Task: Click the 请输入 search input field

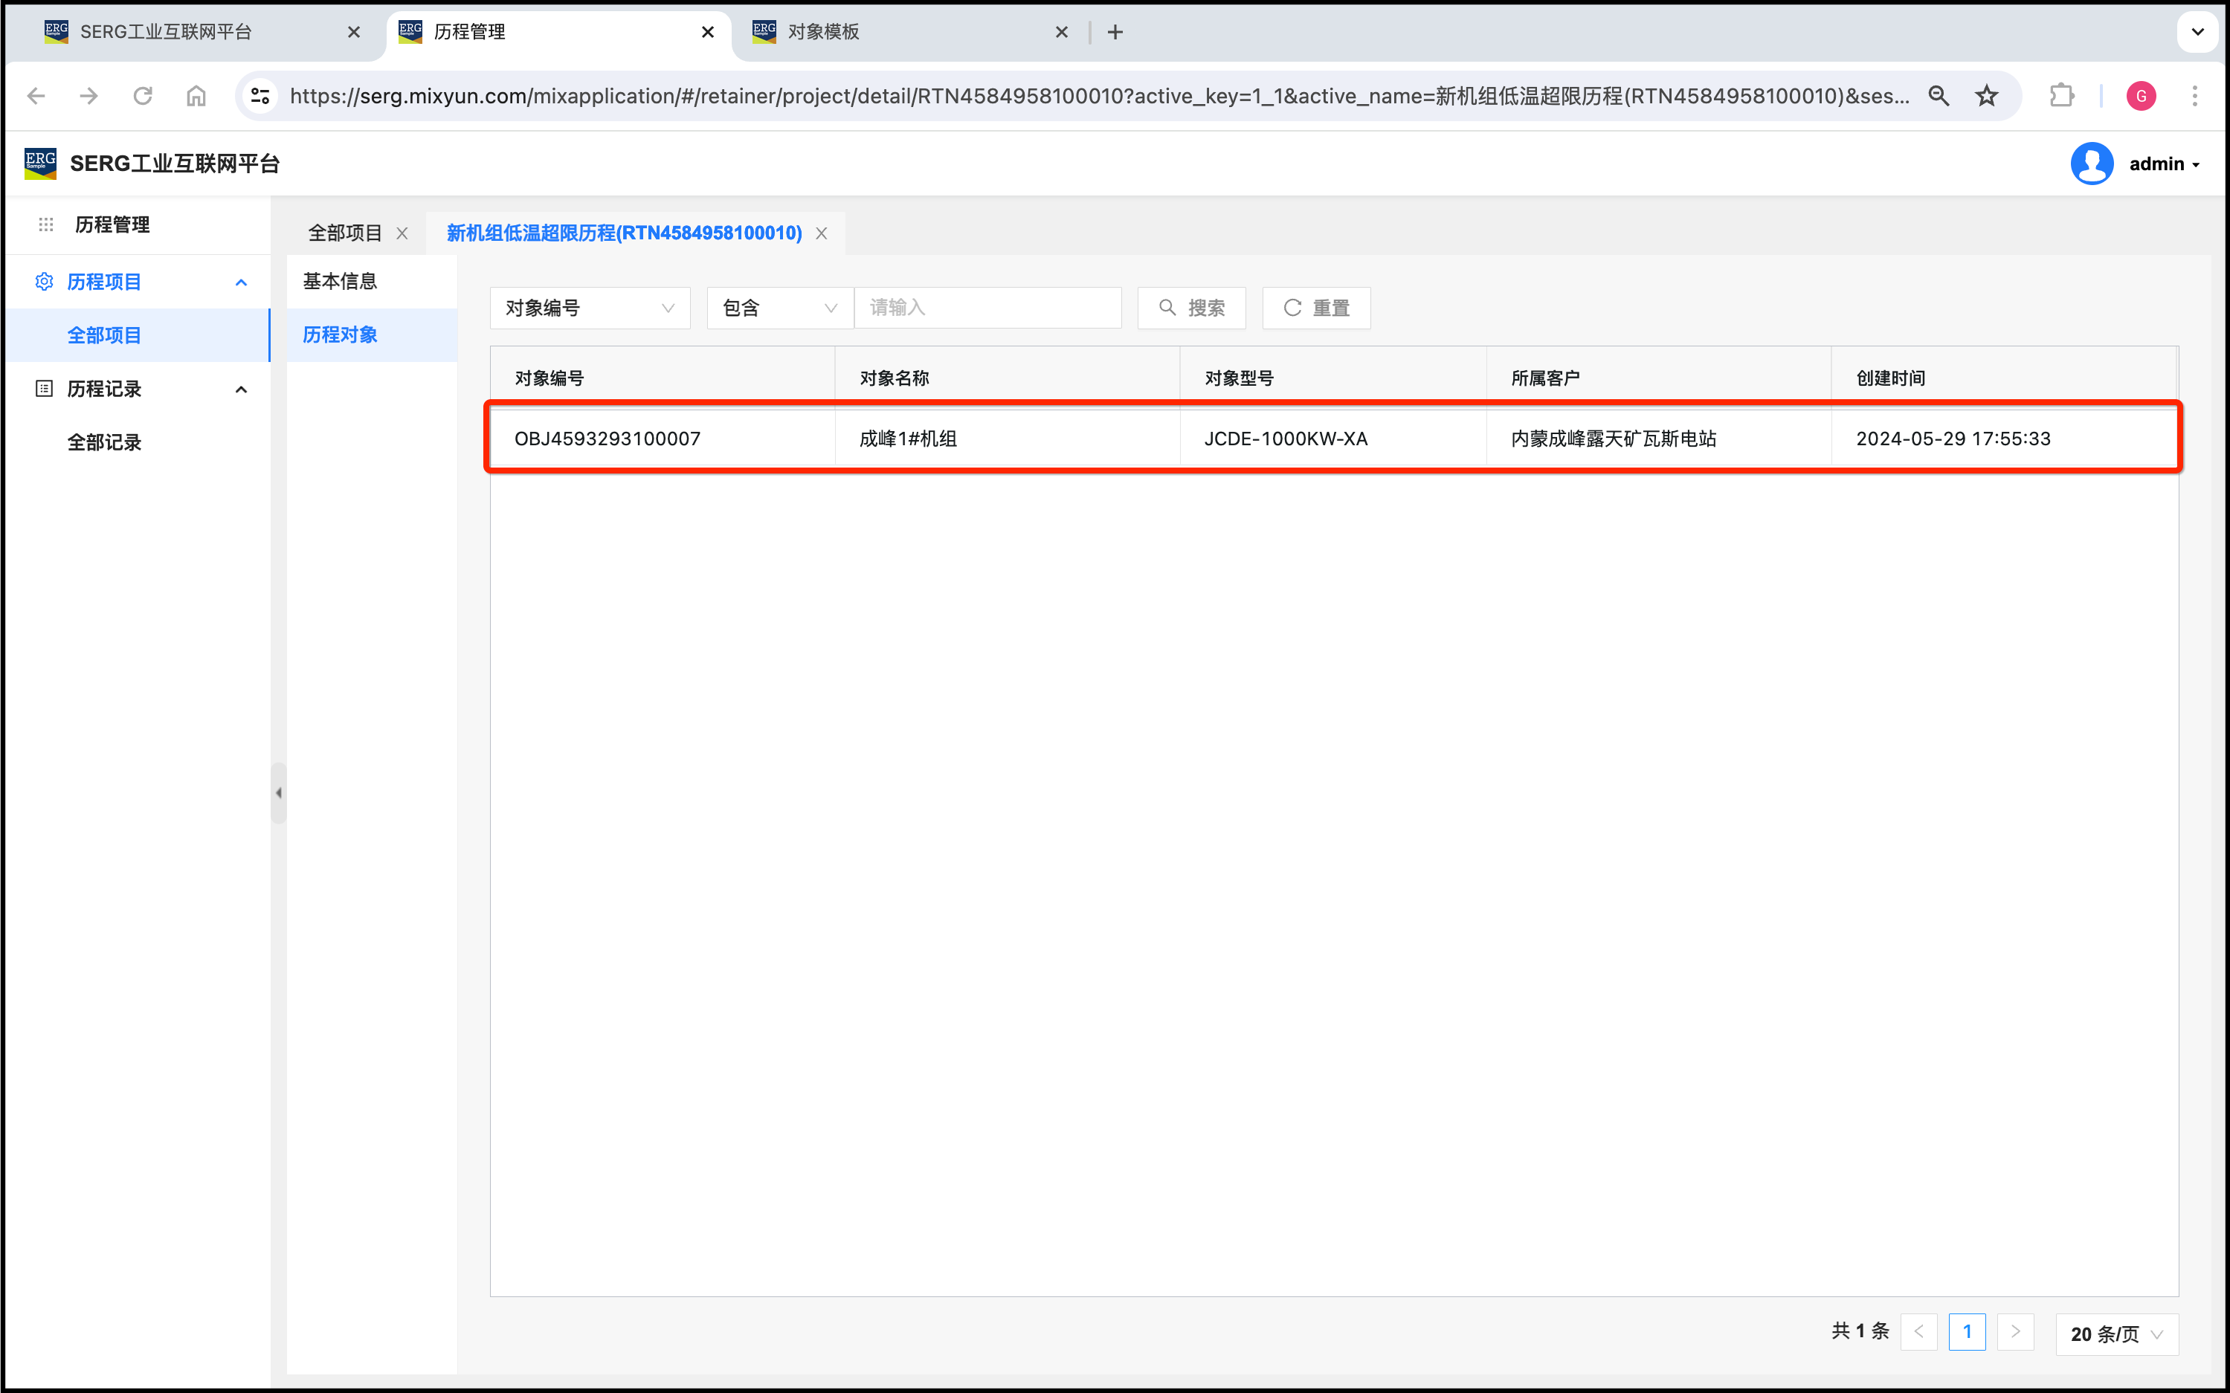Action: (x=987, y=308)
